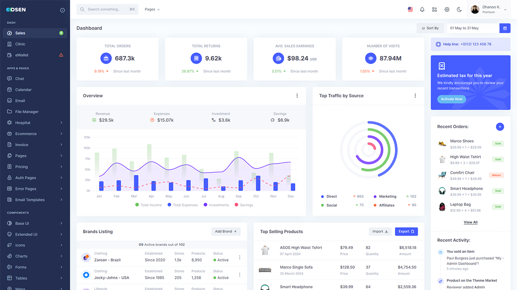Hide the Investments series via its legend item
517x290 pixels.
[x=216, y=205]
